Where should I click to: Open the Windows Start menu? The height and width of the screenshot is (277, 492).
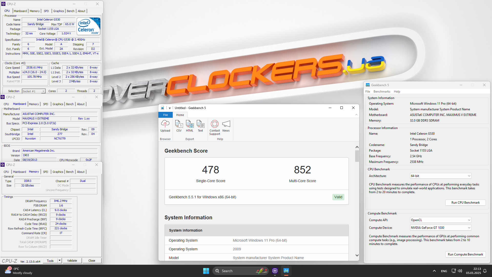pyautogui.click(x=206, y=271)
